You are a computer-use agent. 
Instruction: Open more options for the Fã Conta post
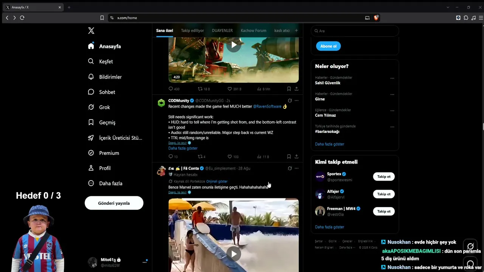click(x=296, y=168)
